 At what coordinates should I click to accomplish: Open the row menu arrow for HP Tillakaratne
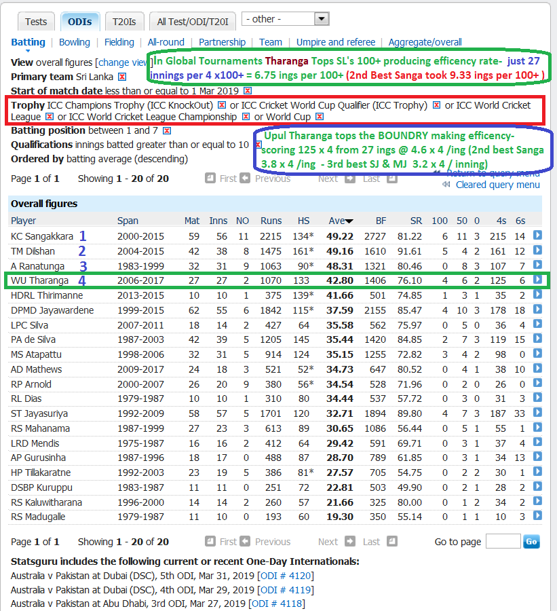tap(537, 471)
